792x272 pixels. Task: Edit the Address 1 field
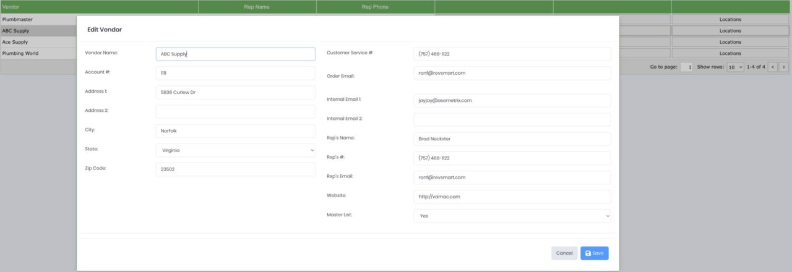tap(235, 92)
